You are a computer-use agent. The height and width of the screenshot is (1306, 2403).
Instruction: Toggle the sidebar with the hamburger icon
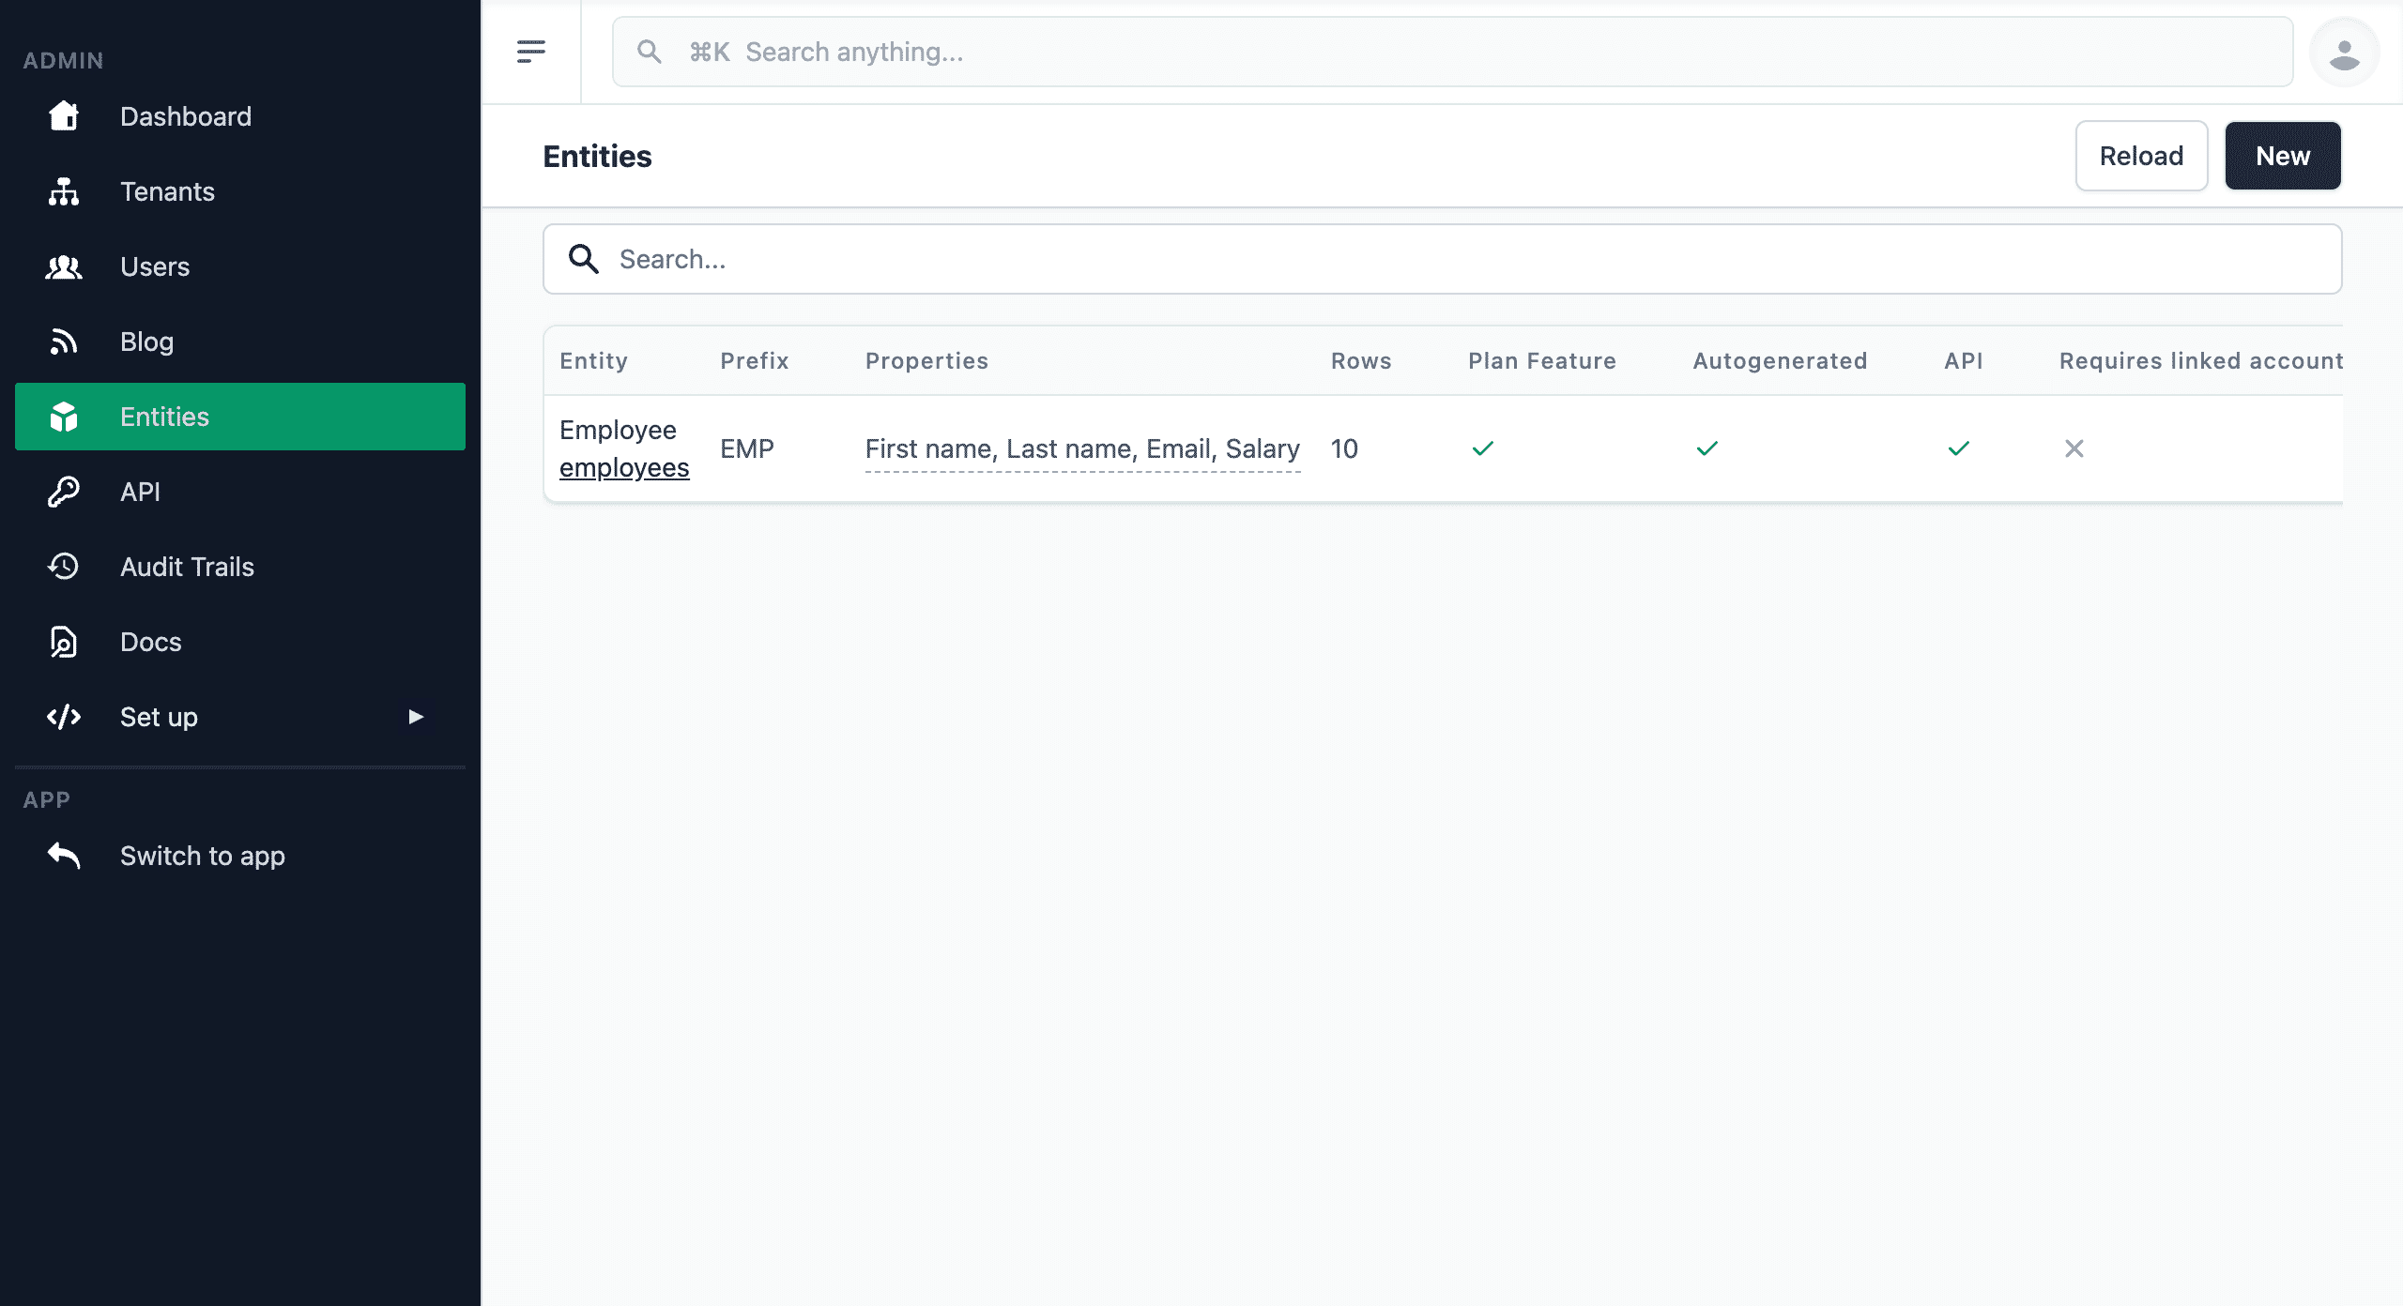[531, 52]
